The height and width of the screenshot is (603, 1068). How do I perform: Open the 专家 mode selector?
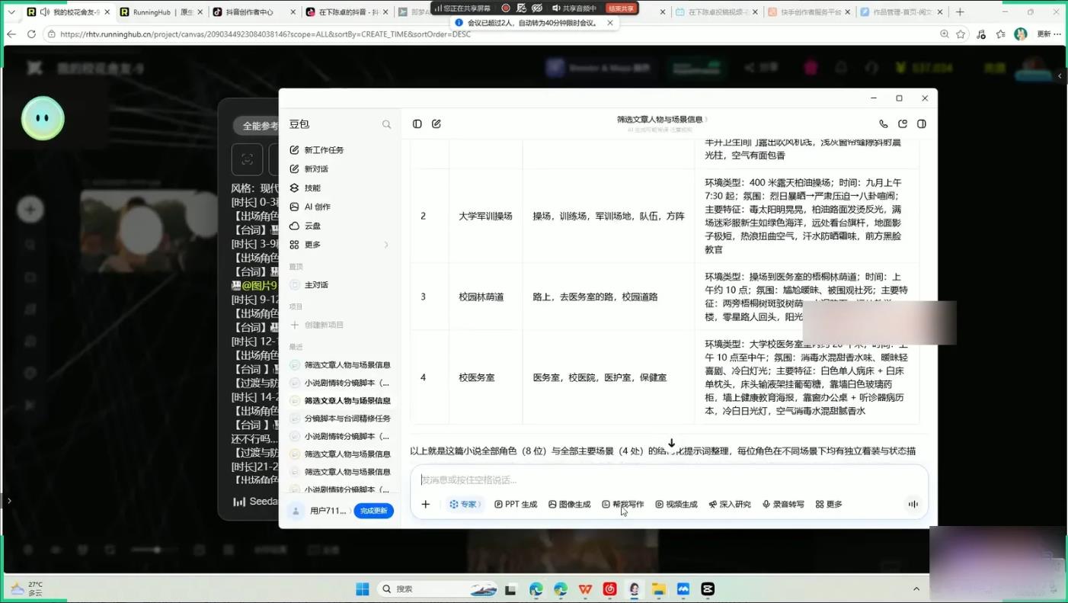coord(464,504)
